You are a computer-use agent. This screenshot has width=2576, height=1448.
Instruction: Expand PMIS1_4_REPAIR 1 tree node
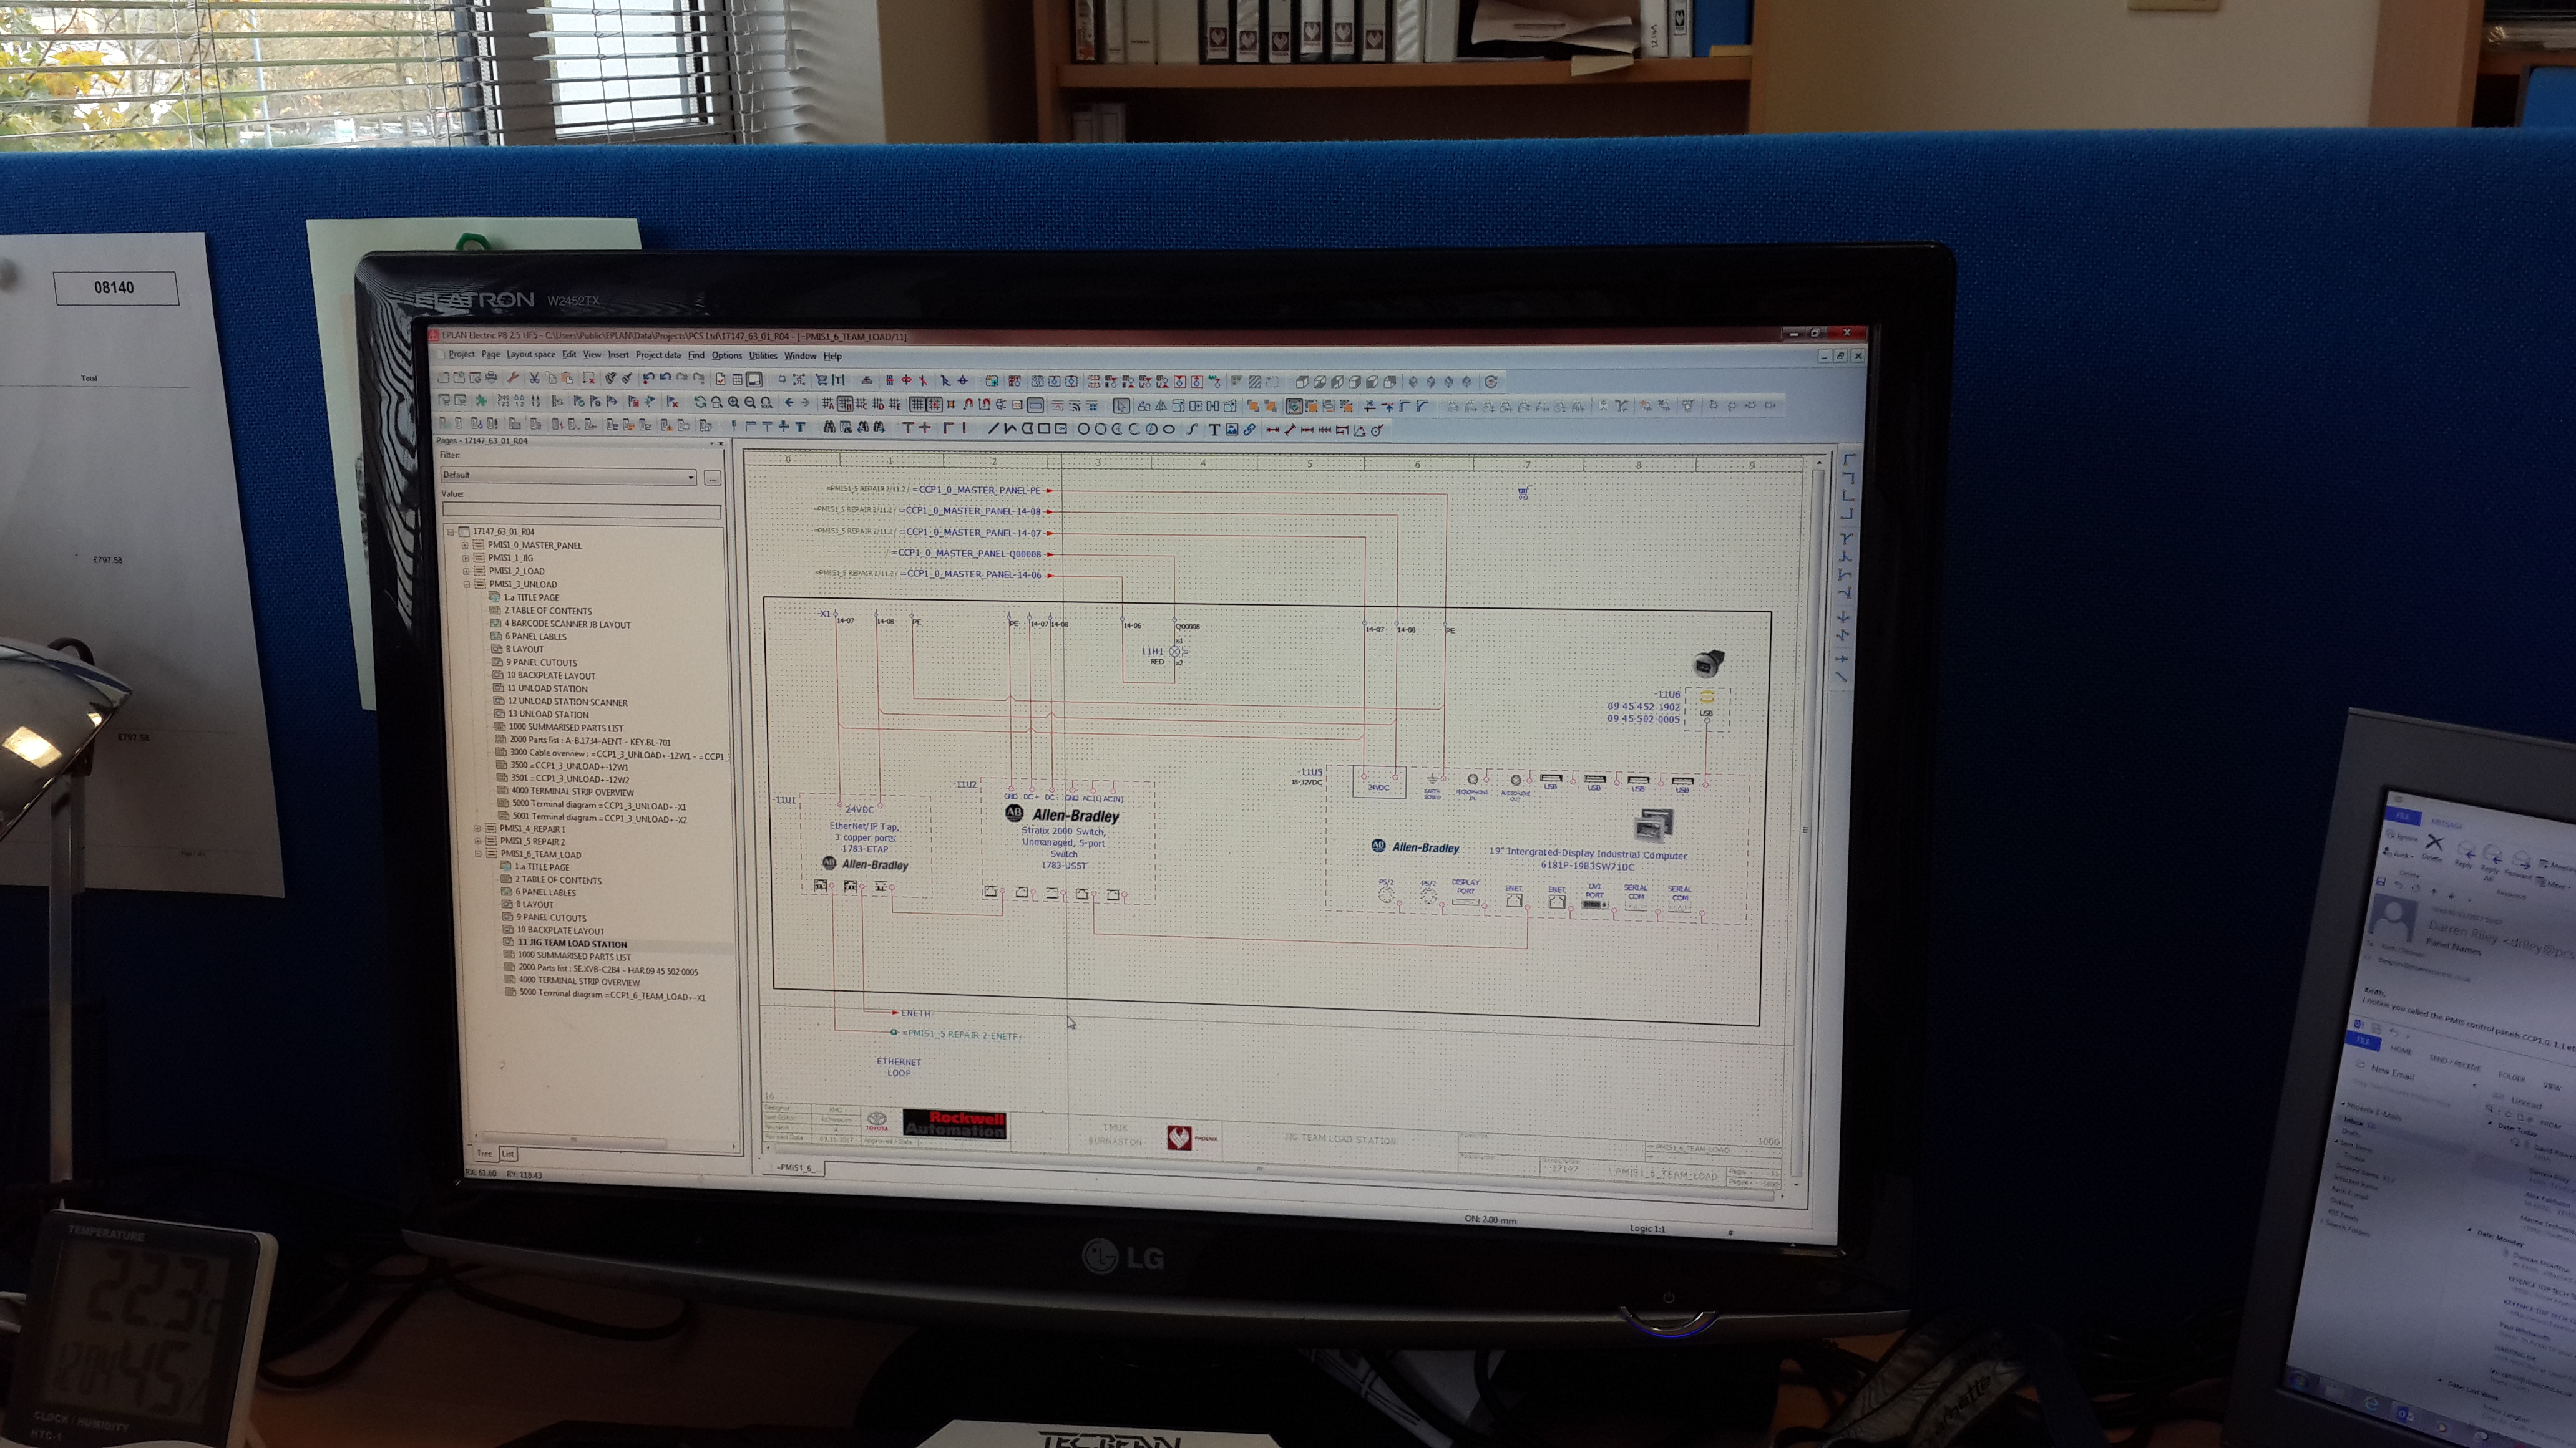(x=477, y=828)
